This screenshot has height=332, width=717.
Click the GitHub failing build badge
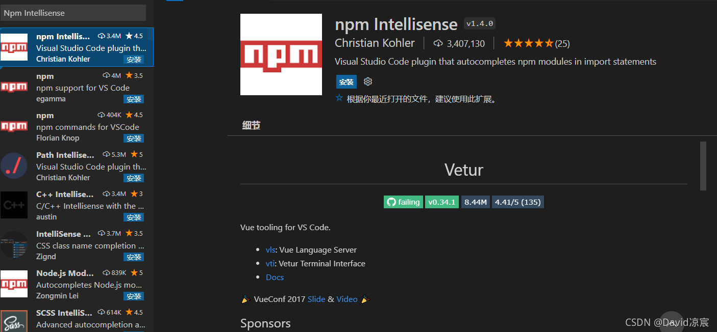(x=403, y=202)
